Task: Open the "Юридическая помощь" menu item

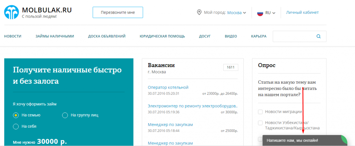Action: pyautogui.click(x=162, y=36)
